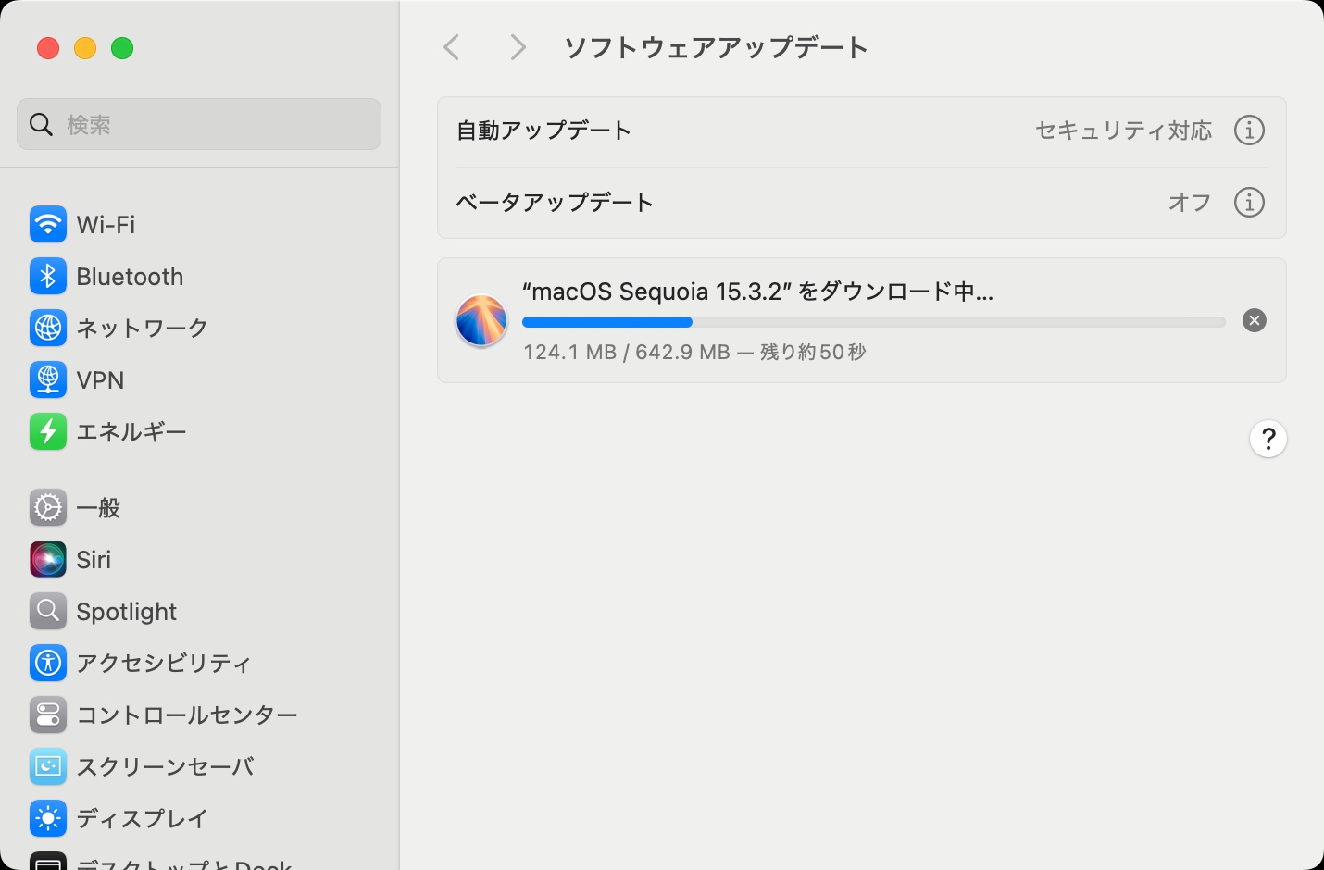
Task: Zoom the window with the green button
Action: coord(122,48)
